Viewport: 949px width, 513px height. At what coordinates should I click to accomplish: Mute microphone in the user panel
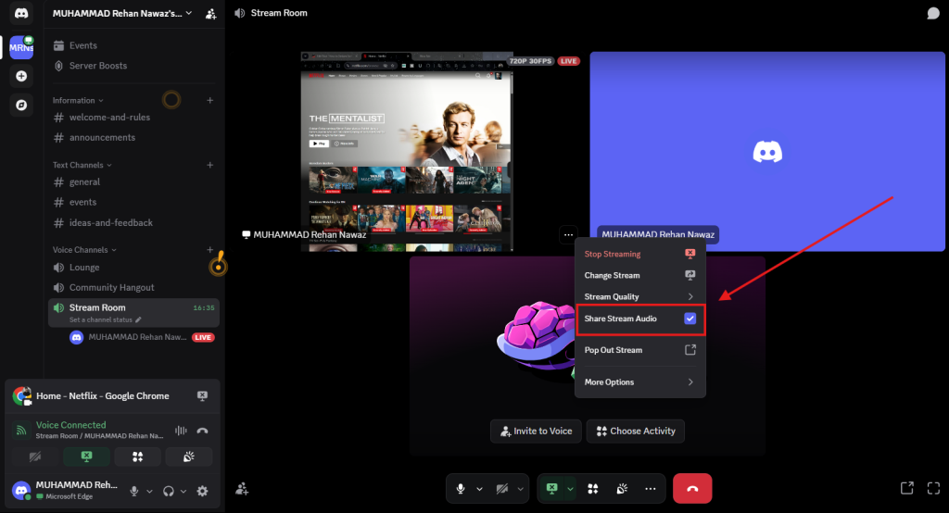134,491
